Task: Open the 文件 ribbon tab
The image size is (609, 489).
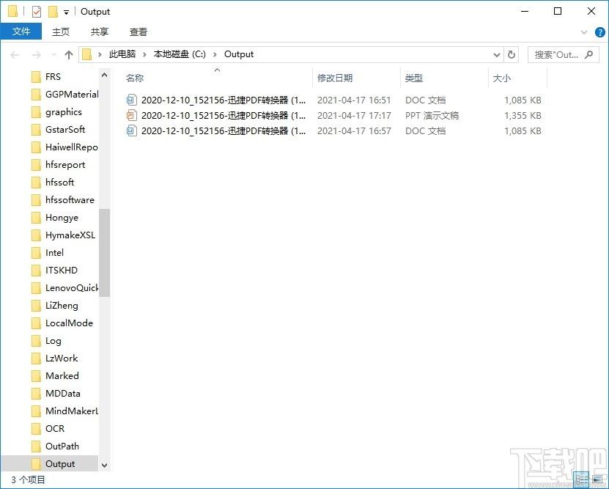Action: pyautogui.click(x=21, y=32)
